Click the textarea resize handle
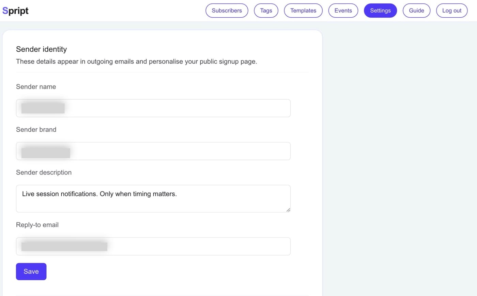The image size is (477, 296). [288, 210]
